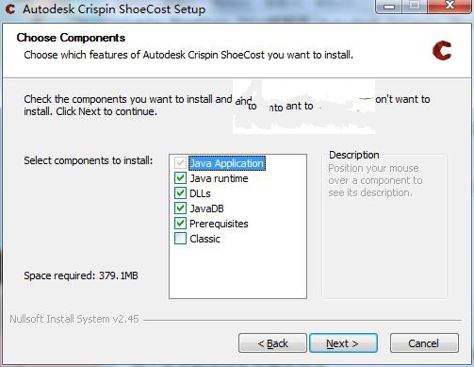The height and width of the screenshot is (367, 474).
Task: Click the Choose Components heading
Action: [71, 38]
